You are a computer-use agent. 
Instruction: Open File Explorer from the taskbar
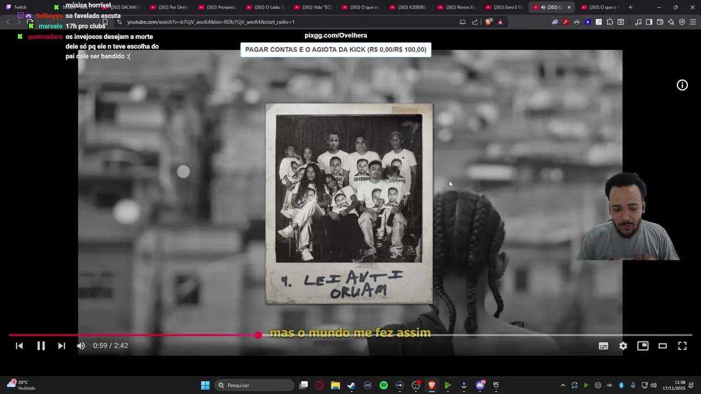pos(335,385)
